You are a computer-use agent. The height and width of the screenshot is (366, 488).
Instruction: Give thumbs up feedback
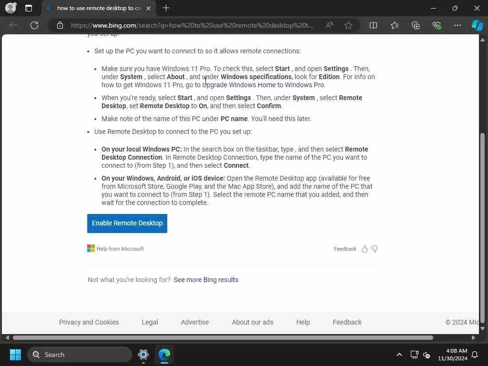pyautogui.click(x=365, y=249)
